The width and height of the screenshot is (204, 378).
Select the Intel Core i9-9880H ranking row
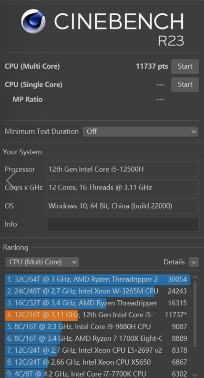97,326
